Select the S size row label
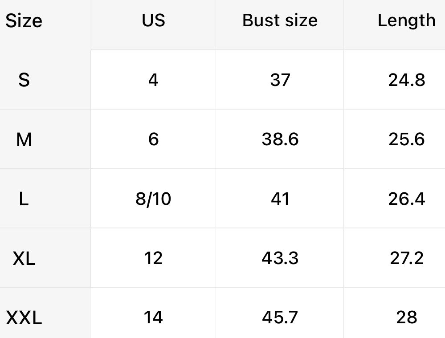This screenshot has height=338, width=445. pyautogui.click(x=24, y=80)
